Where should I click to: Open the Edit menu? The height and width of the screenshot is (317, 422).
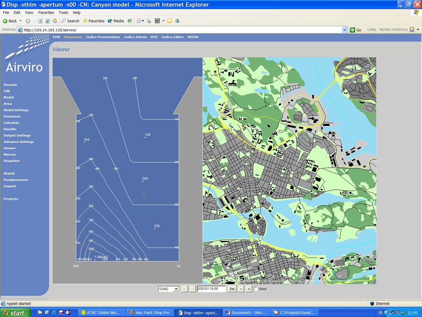(x=17, y=12)
